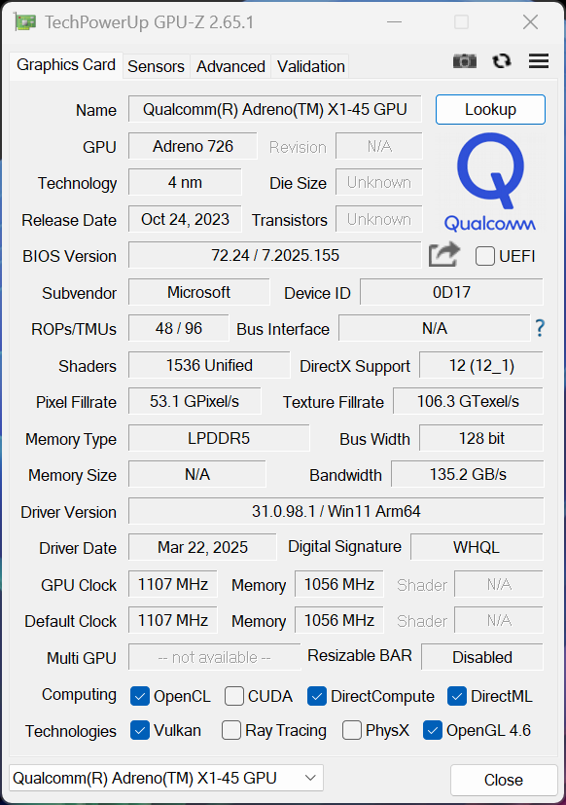Toggle the CUDA checkbox
This screenshot has height=805, width=566.
tap(234, 696)
